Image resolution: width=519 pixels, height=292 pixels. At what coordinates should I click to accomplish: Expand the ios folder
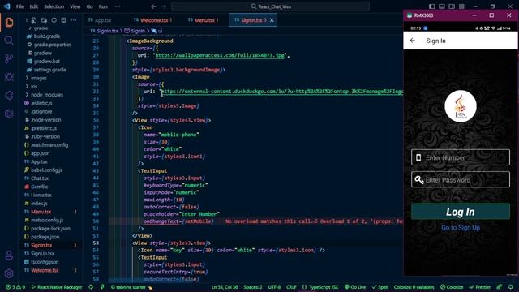click(x=34, y=87)
